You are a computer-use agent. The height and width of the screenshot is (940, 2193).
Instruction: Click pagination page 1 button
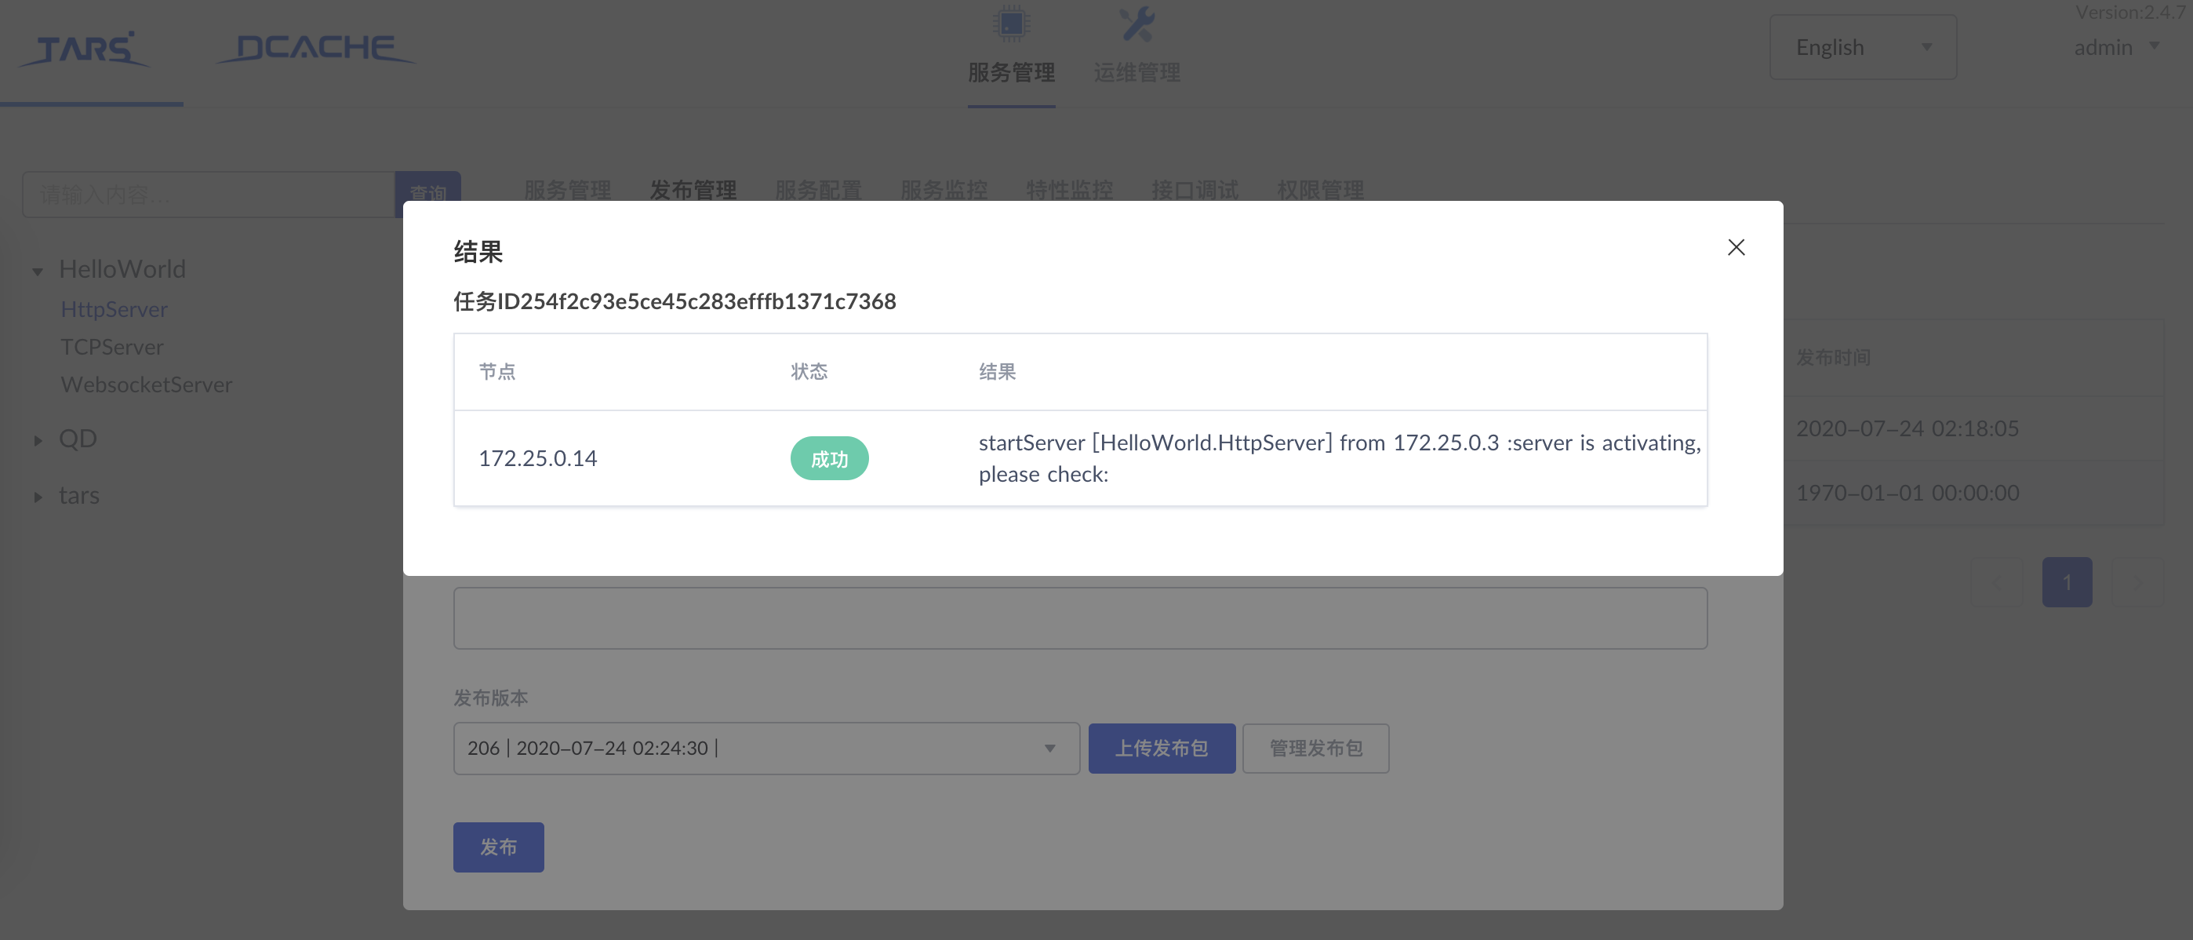tap(2067, 581)
